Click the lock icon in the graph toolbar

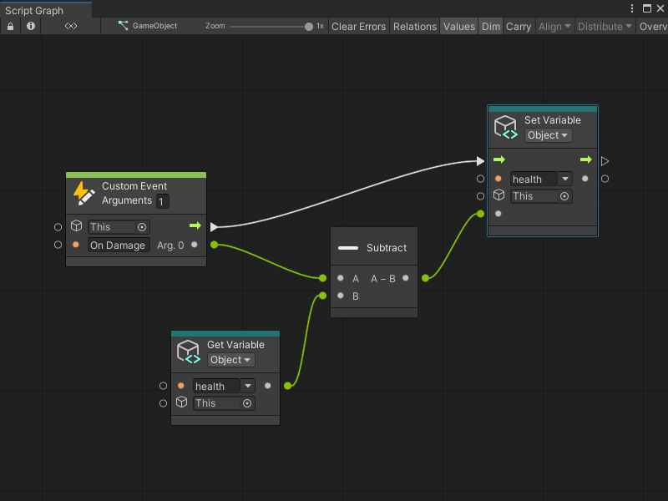coord(9,26)
